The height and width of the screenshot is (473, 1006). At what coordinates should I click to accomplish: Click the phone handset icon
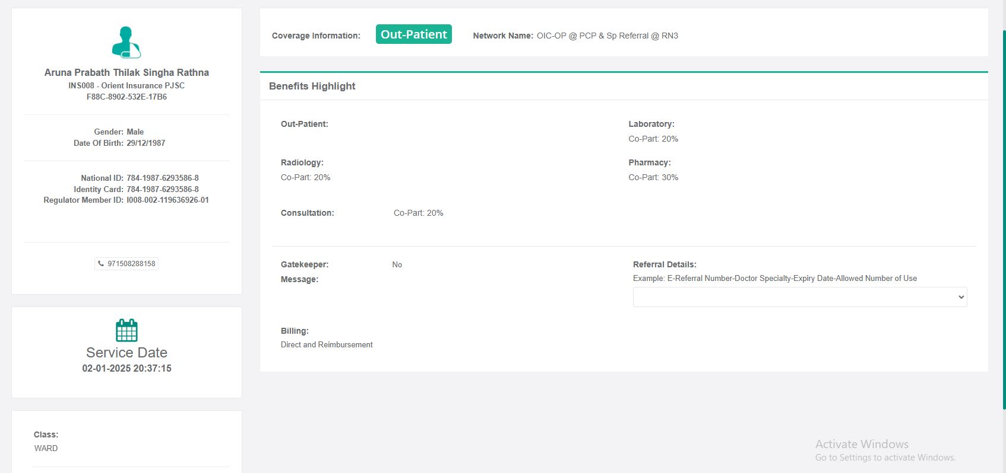(x=101, y=264)
